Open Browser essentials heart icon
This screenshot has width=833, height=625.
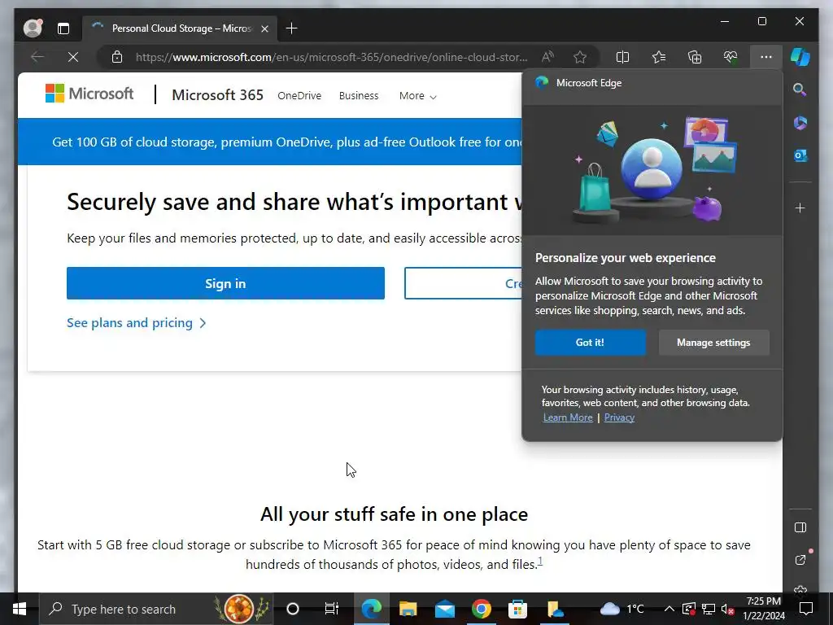tap(731, 57)
